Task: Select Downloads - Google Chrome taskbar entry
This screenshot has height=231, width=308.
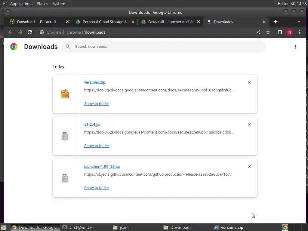Action: pos(35,227)
